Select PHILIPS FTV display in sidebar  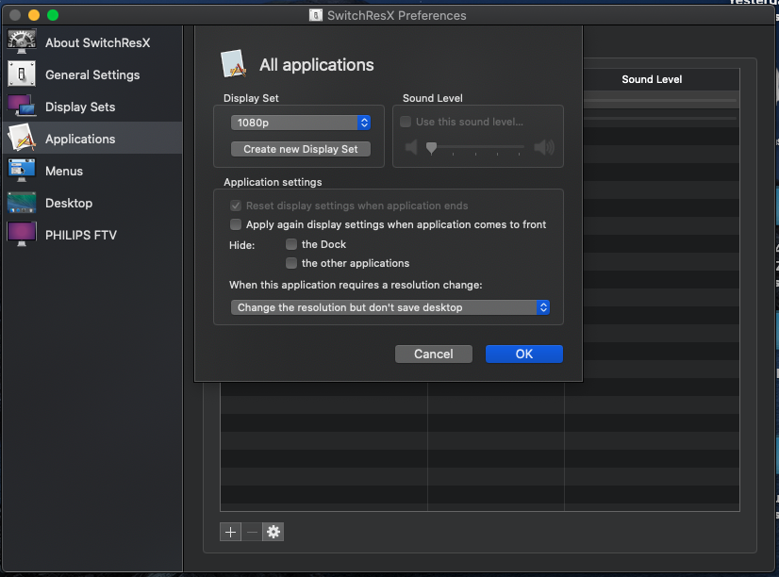pyautogui.click(x=92, y=235)
